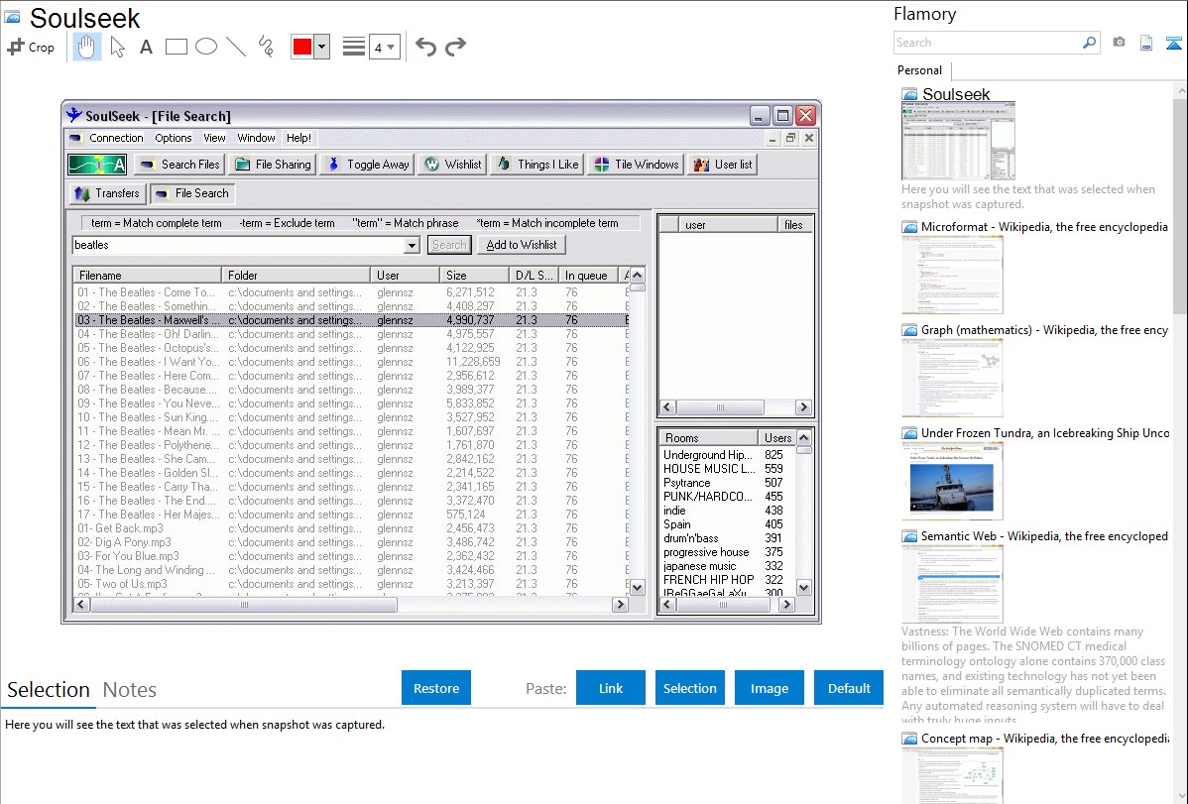
Task: Click the results list scroll-down arrow
Action: click(638, 587)
